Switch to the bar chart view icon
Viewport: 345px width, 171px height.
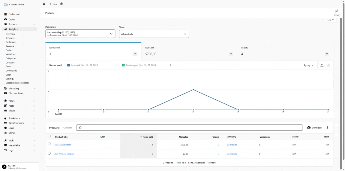coord(329,65)
